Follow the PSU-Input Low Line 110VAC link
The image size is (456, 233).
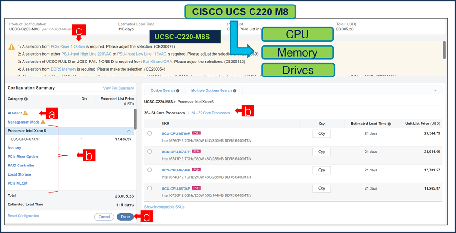coord(142,54)
